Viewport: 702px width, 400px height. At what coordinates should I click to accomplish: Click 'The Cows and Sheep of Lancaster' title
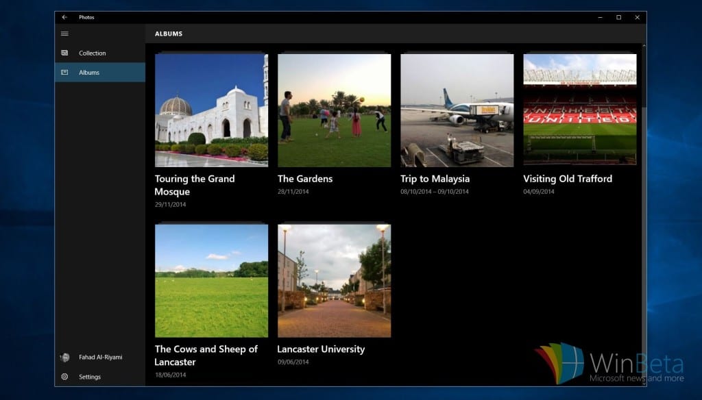point(206,355)
